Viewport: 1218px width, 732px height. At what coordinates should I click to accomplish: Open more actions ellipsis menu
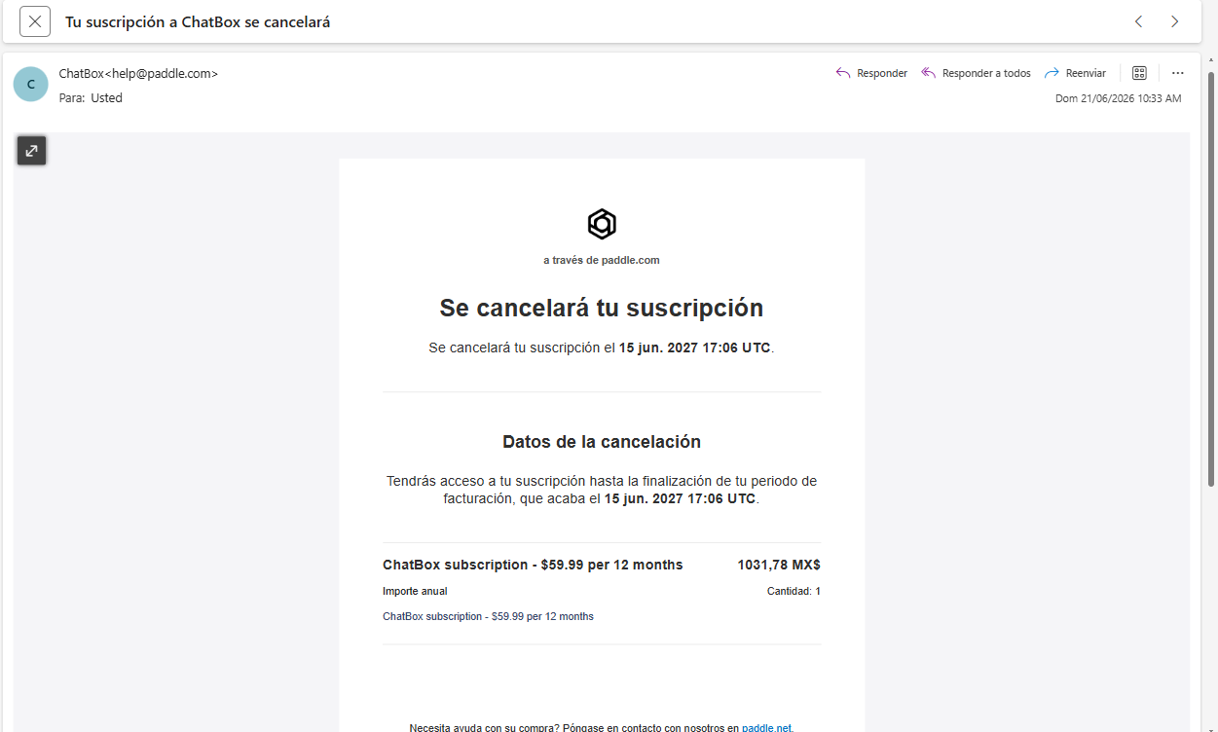tap(1177, 73)
